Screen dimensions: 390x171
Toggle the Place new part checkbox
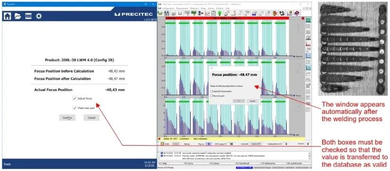pos(75,108)
